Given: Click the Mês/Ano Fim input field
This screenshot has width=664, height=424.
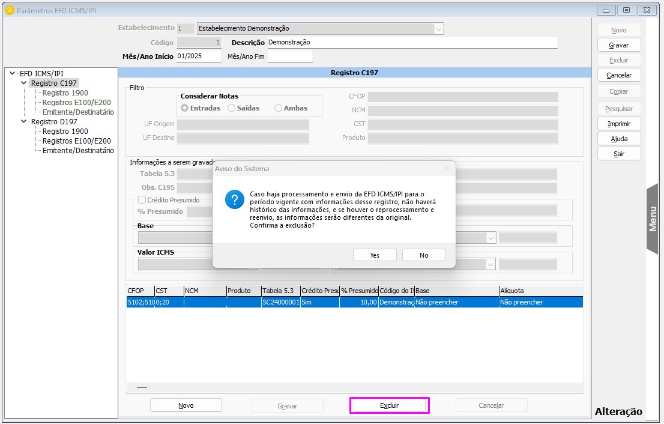Looking at the screenshot, I should pyautogui.click(x=290, y=56).
